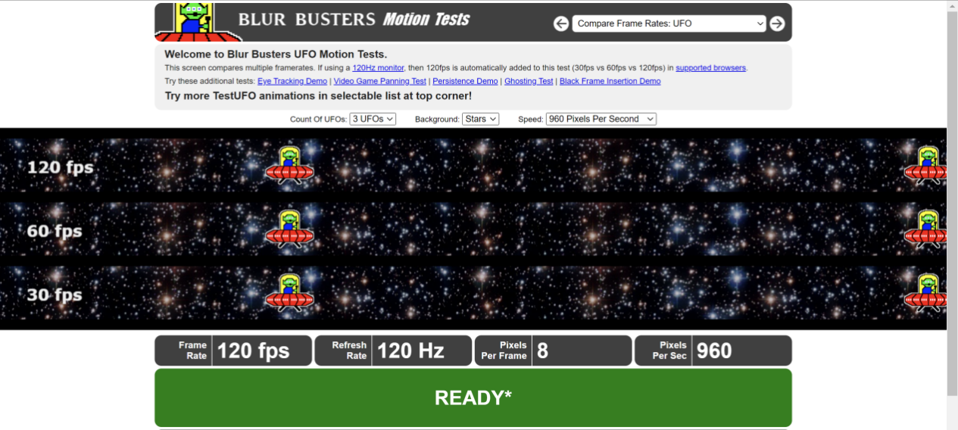Click the 30 fps lane label
Screen dimensions: 958x430
[x=55, y=294]
